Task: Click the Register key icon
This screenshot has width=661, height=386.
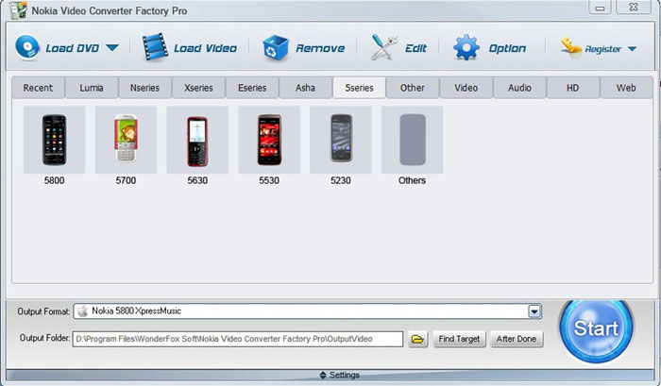Action: [570, 47]
